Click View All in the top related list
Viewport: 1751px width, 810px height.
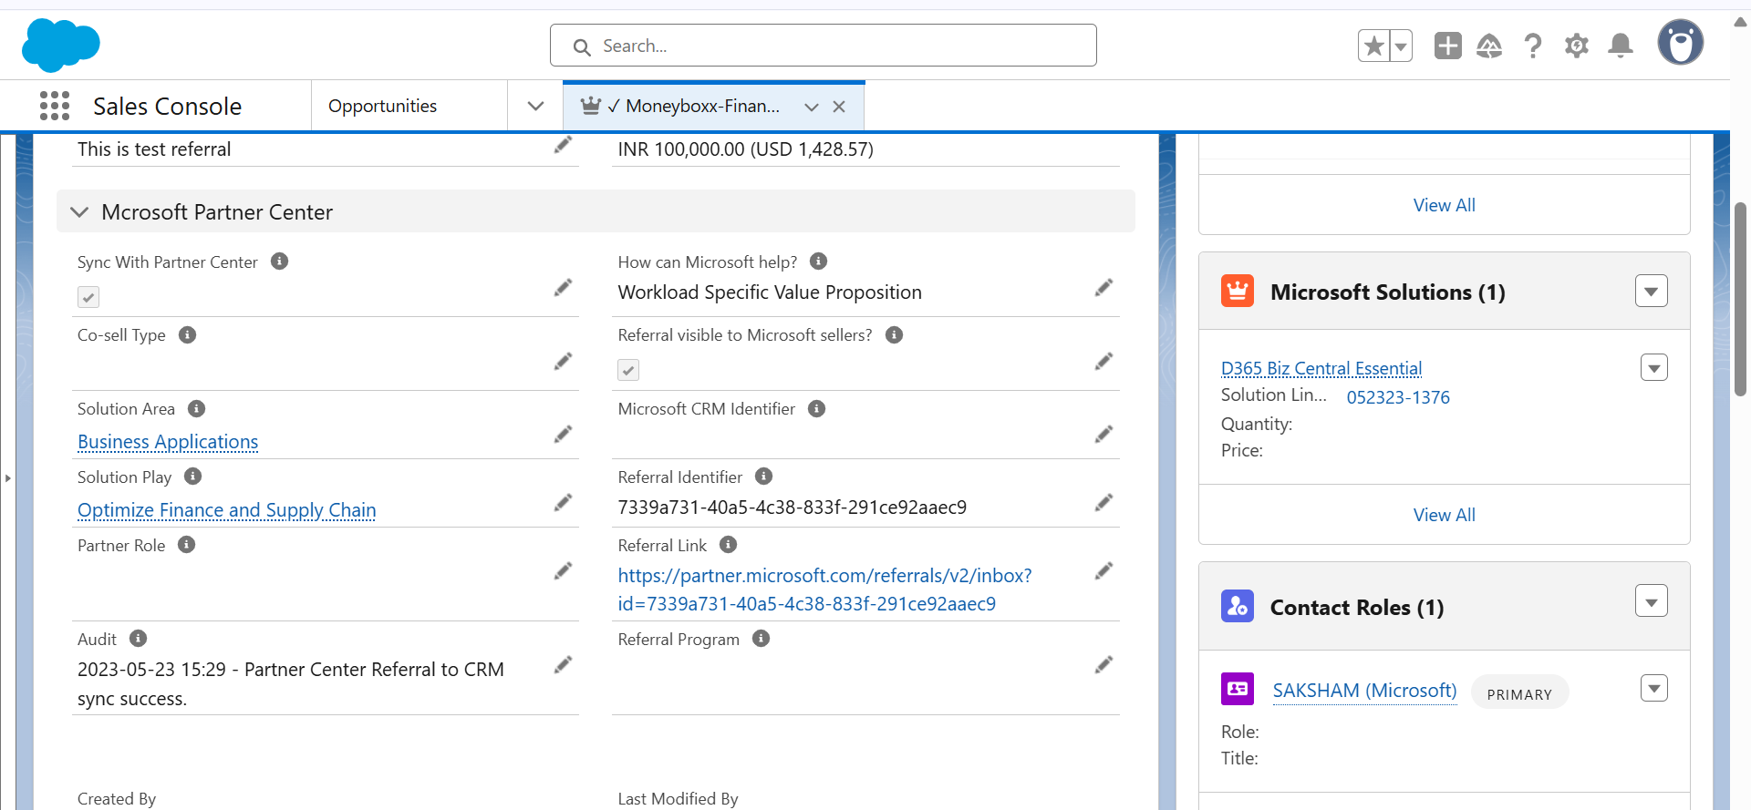click(x=1444, y=205)
